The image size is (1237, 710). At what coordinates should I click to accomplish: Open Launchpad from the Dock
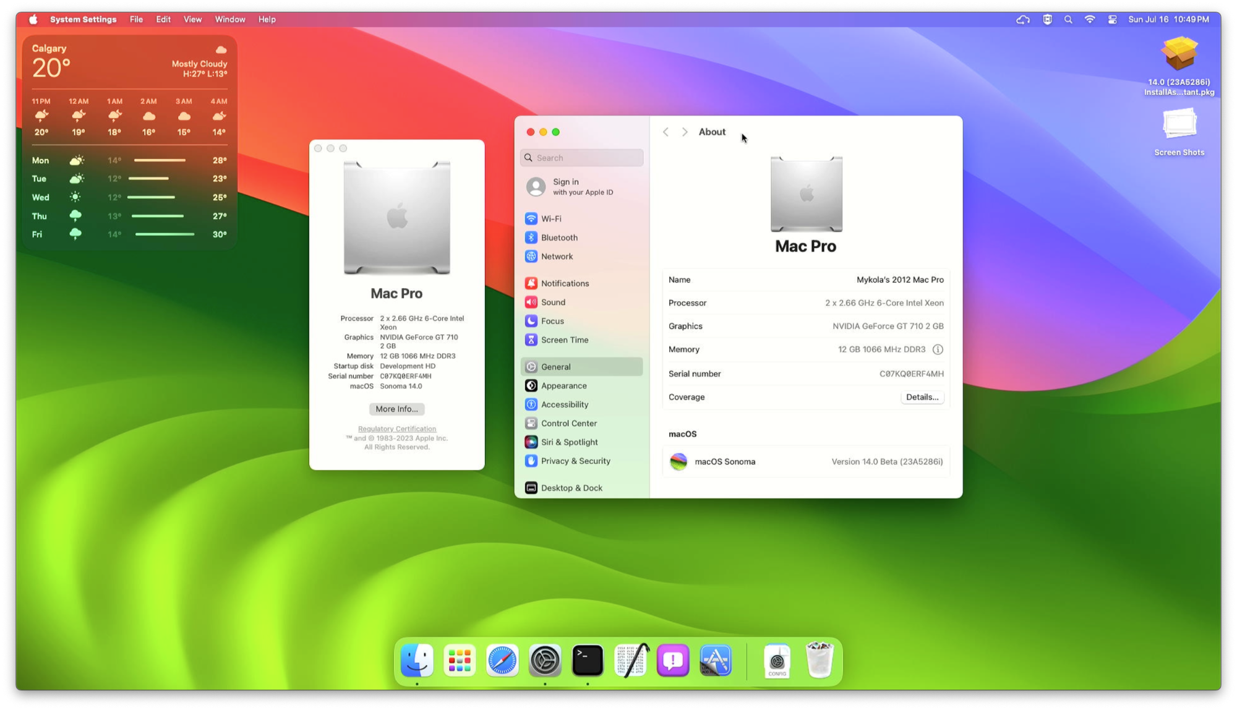460,661
